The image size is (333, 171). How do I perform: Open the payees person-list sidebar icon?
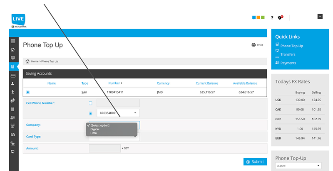pos(13,118)
